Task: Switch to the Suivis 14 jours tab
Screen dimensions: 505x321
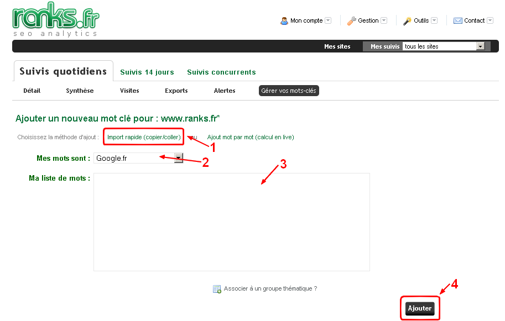Action: (147, 72)
